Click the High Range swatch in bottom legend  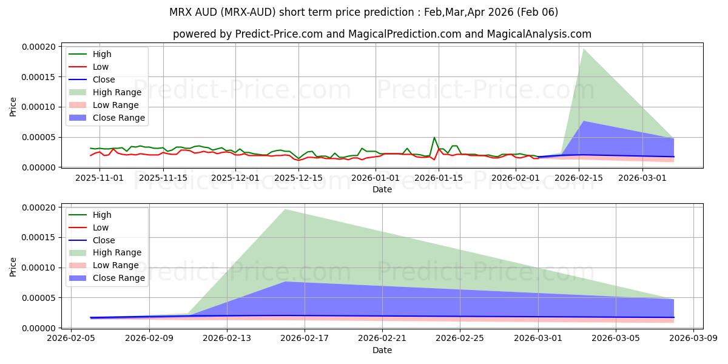[79, 253]
